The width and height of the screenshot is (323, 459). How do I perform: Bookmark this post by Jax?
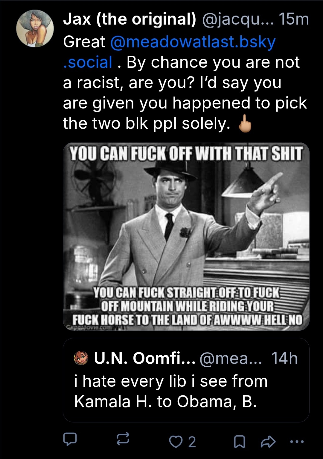point(239,442)
